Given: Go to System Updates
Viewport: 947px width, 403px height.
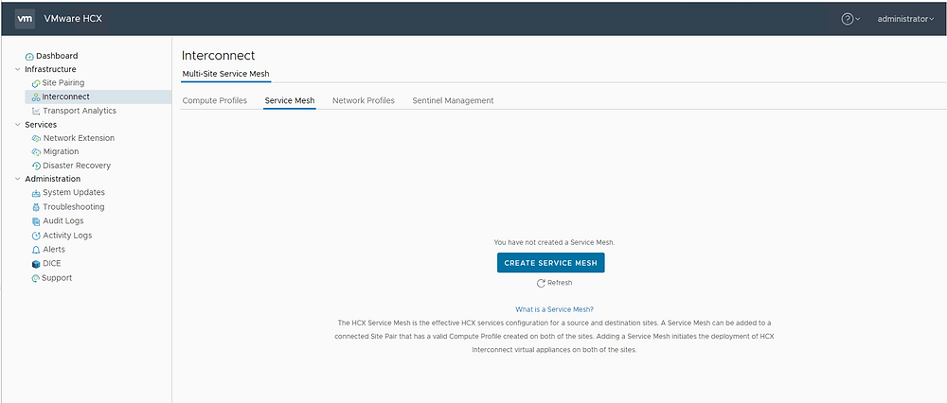Looking at the screenshot, I should pyautogui.click(x=74, y=192).
